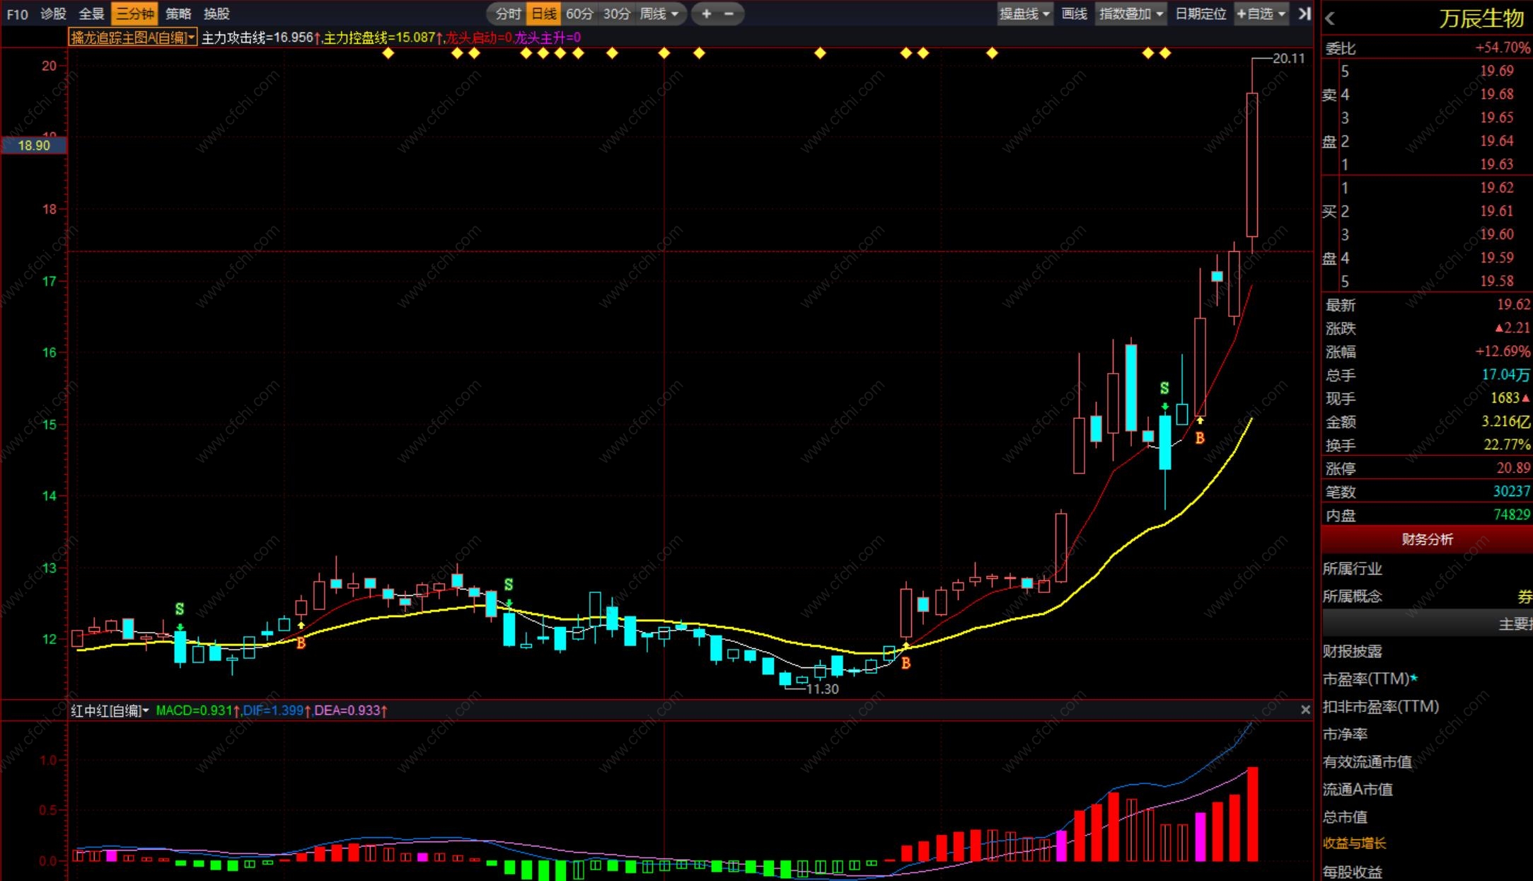Switch chart period to 60分
The width and height of the screenshot is (1533, 881).
(x=579, y=13)
